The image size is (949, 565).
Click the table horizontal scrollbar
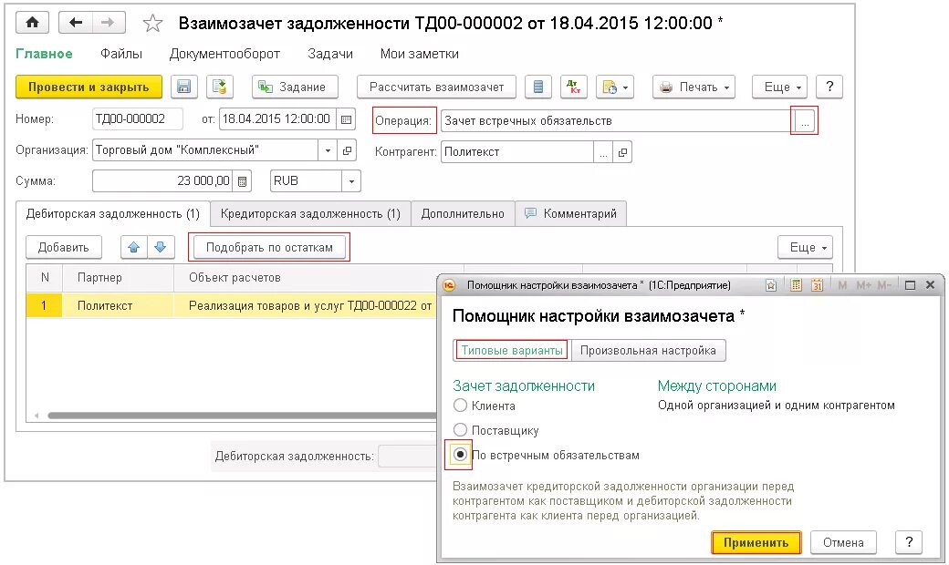pyautogui.click(x=242, y=416)
